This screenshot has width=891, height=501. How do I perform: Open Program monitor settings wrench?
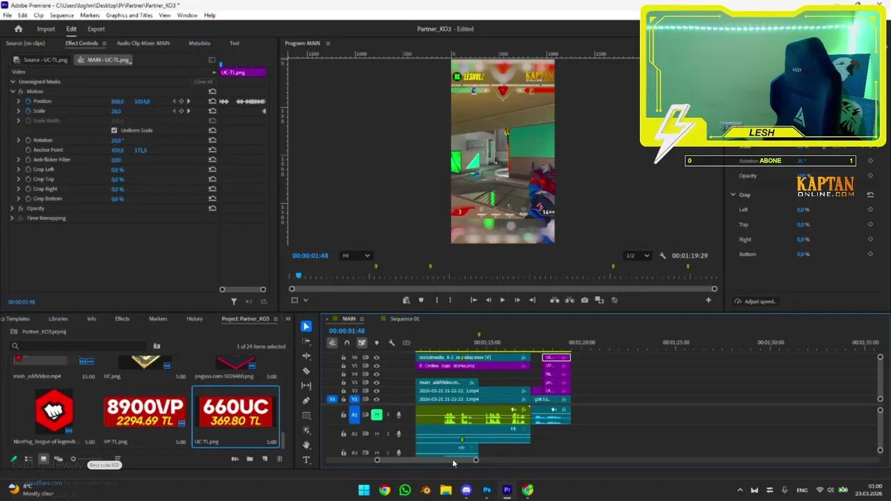click(x=663, y=255)
